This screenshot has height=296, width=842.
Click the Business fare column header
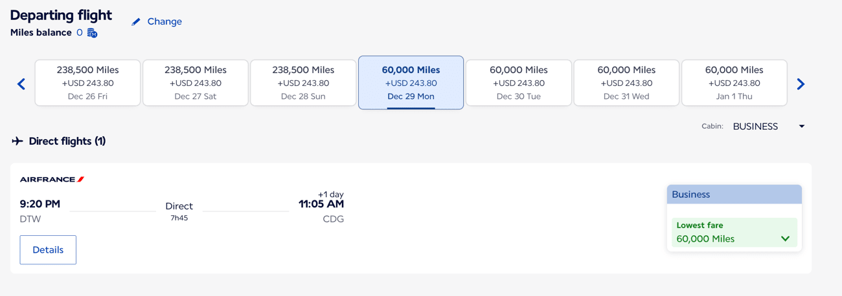pyautogui.click(x=734, y=195)
